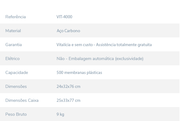Click the Elétrico label
The height and width of the screenshot is (121, 190).
tap(12, 58)
